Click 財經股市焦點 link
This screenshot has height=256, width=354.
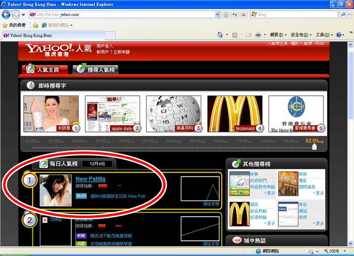pyautogui.click(x=263, y=187)
